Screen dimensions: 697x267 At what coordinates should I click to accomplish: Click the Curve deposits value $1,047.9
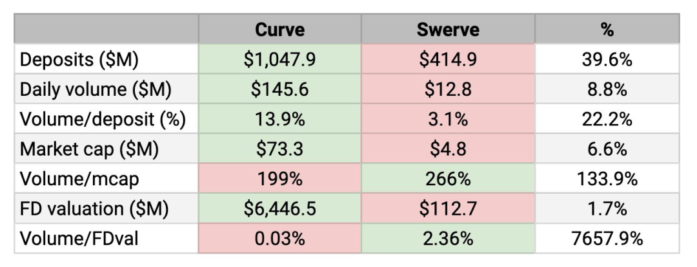point(279,59)
